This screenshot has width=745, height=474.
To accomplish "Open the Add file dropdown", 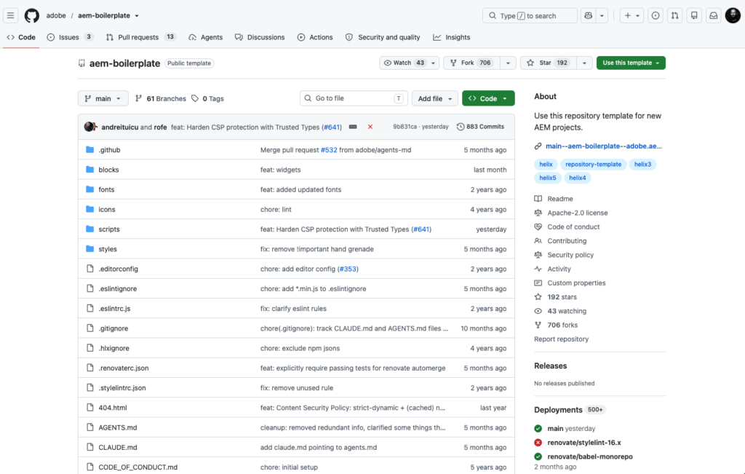I will (435, 98).
